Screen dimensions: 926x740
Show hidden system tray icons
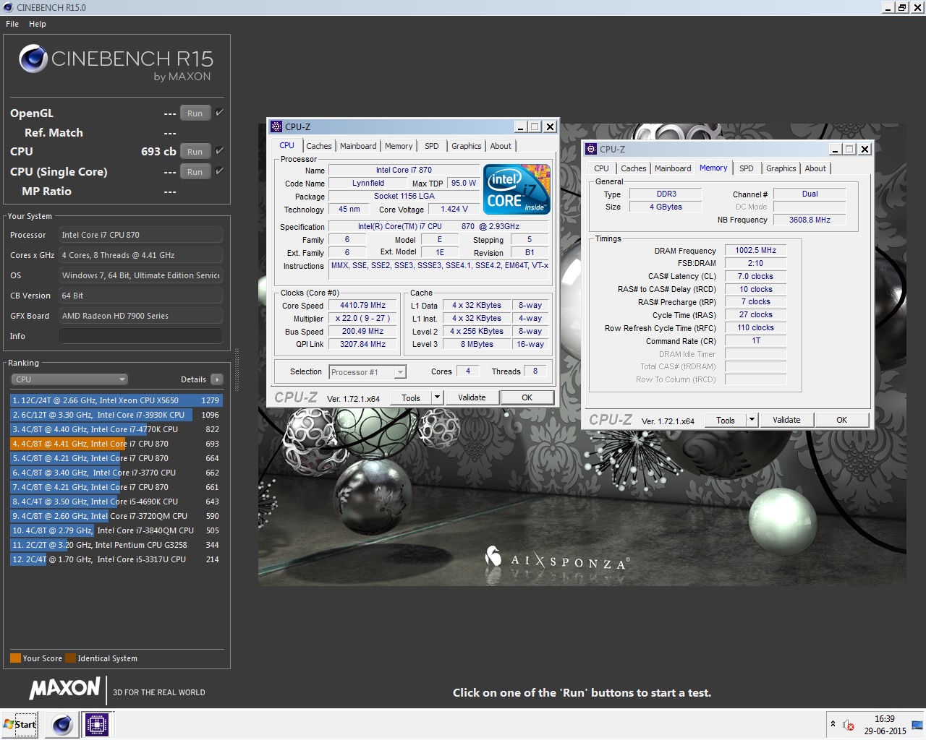pyautogui.click(x=833, y=724)
